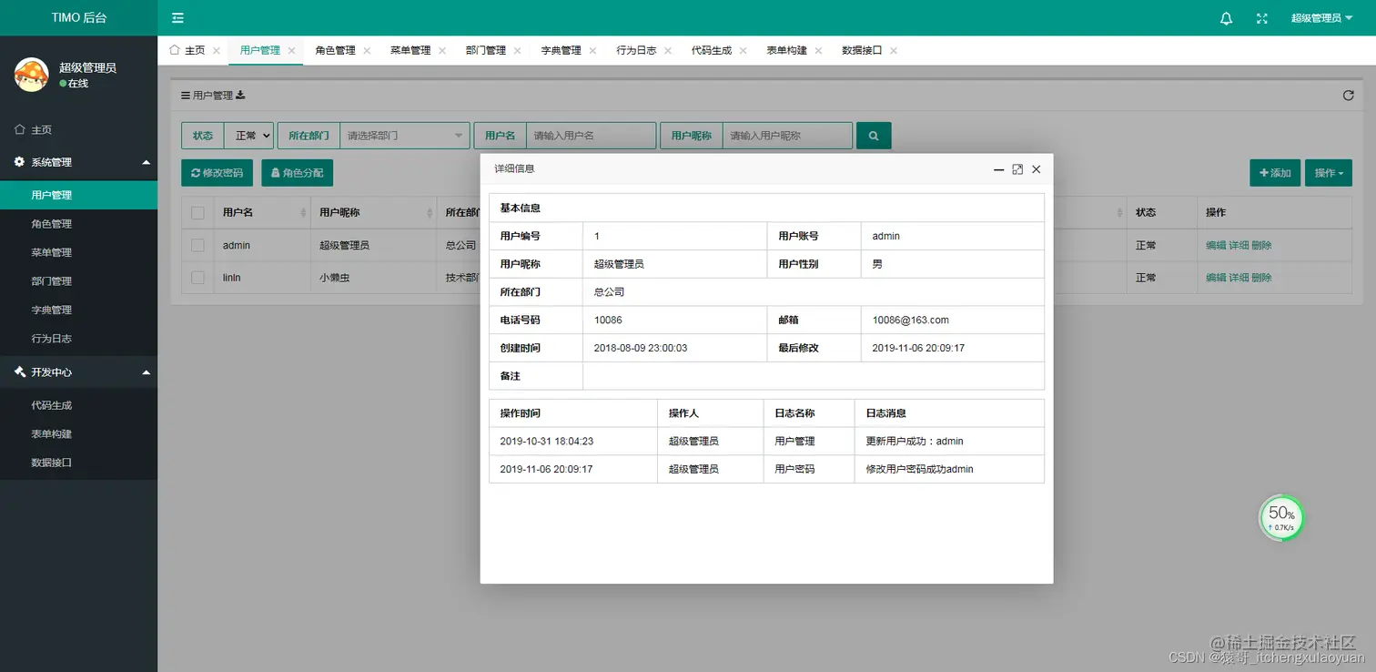Image resolution: width=1376 pixels, height=672 pixels.
Task: Open notifications via the bell icon
Action: (x=1226, y=18)
